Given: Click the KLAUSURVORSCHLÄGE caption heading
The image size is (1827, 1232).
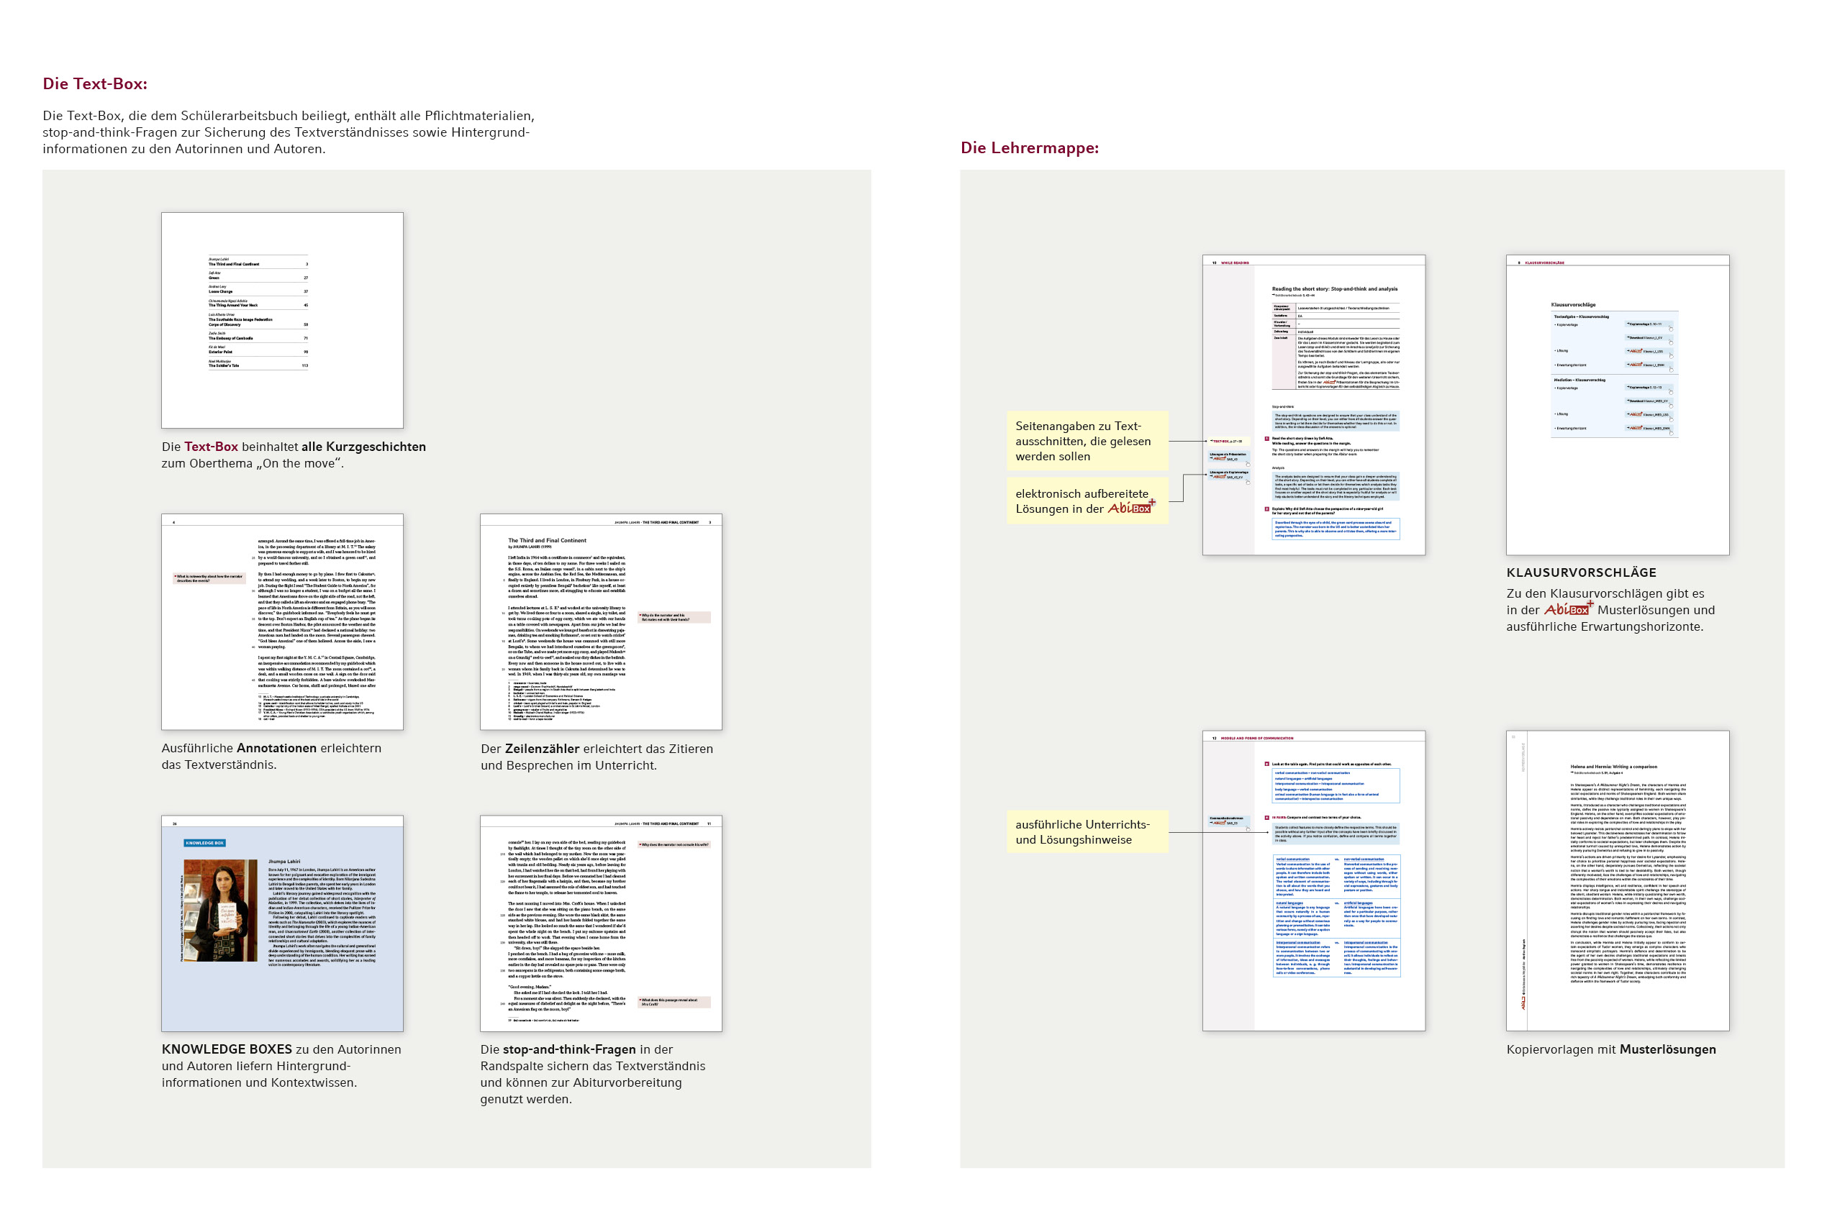Looking at the screenshot, I should point(1581,572).
